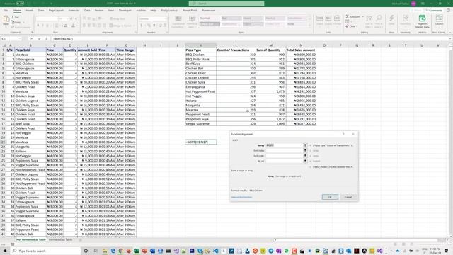Click Increase Font Size icon
Viewport: 453px width, 255px height.
pyautogui.click(x=71, y=18)
